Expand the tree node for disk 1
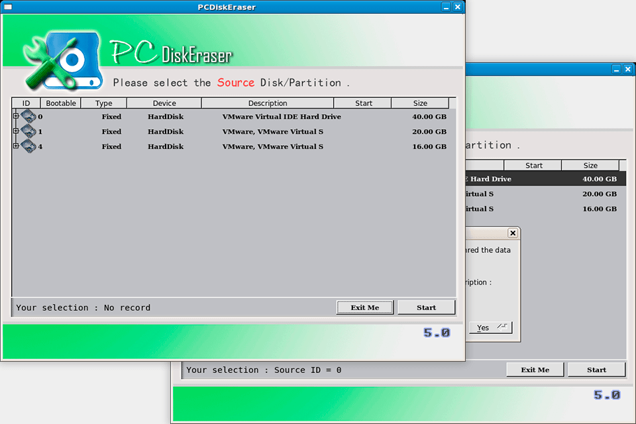Image resolution: width=636 pixels, height=424 pixels. click(x=15, y=131)
